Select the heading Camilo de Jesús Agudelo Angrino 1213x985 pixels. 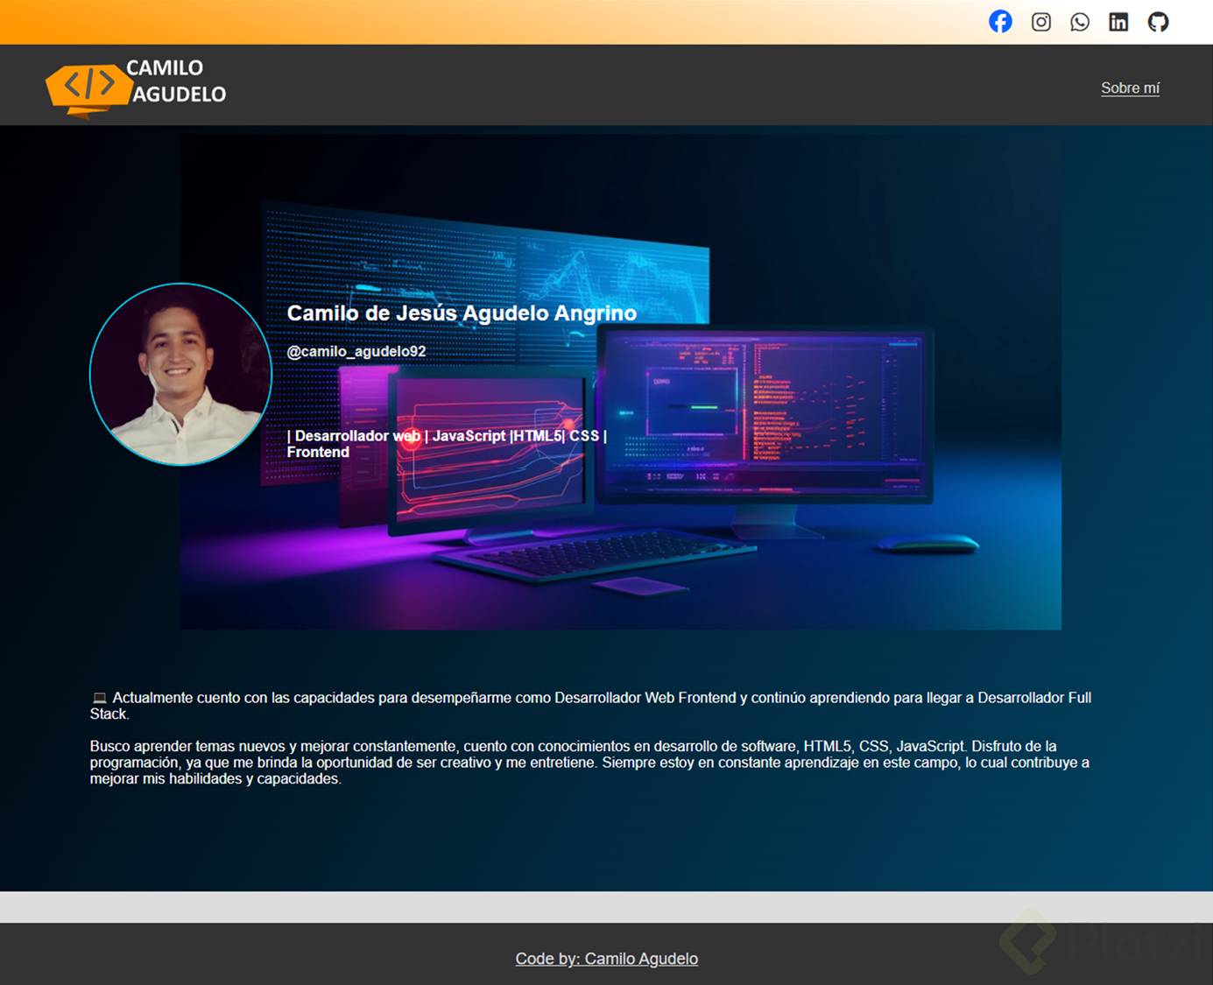click(462, 313)
